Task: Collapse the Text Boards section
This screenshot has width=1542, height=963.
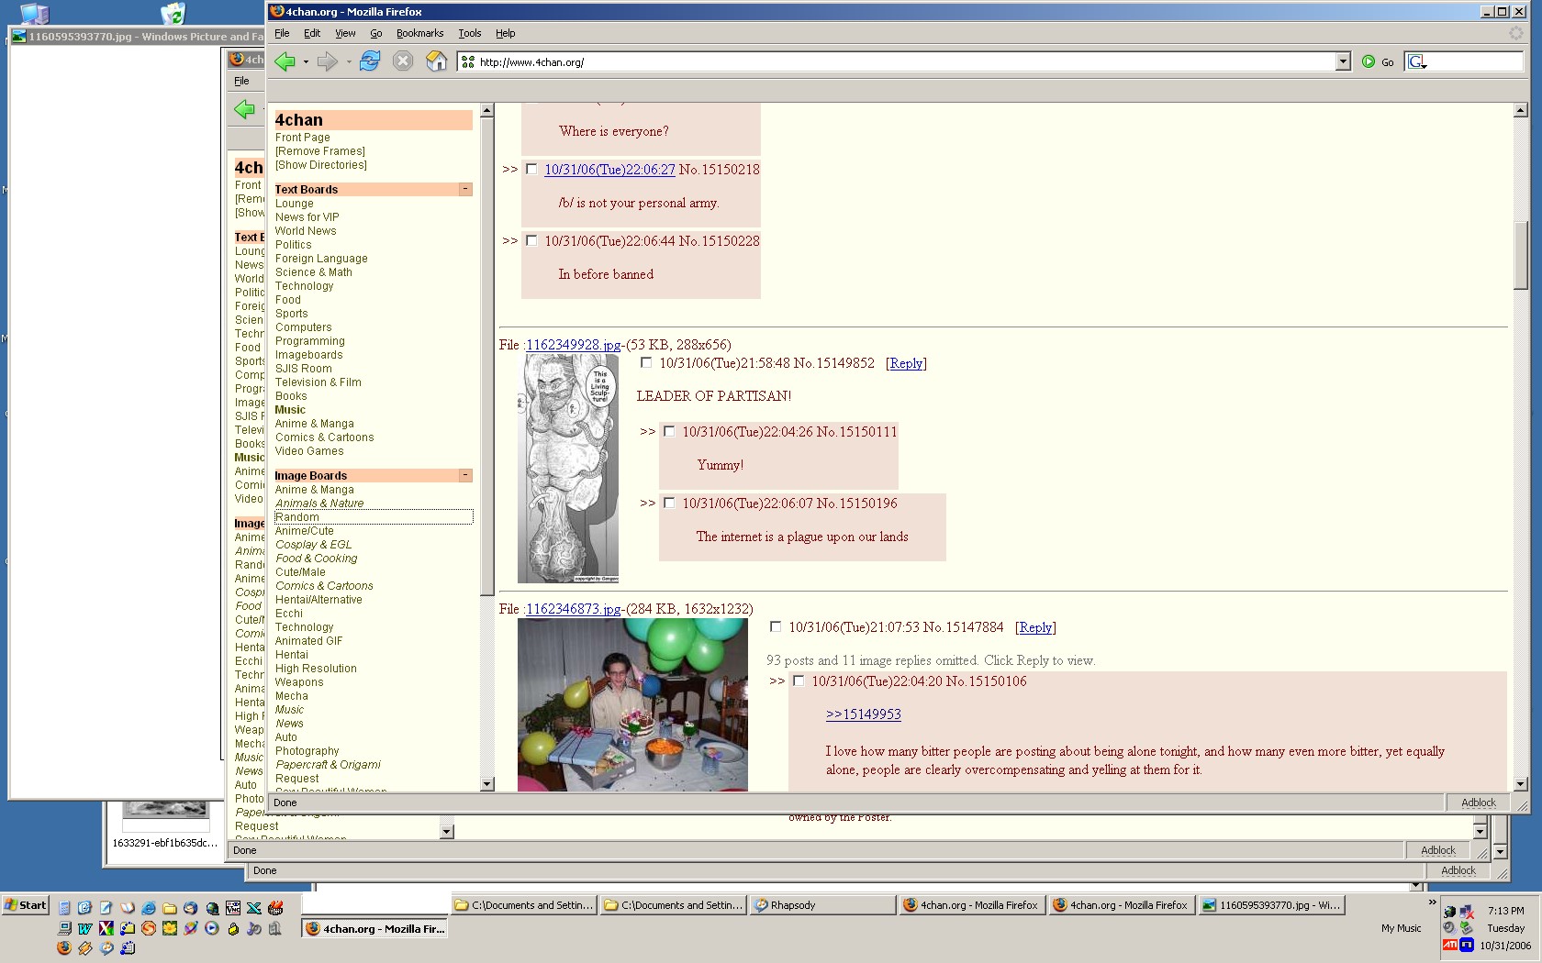Action: [465, 189]
